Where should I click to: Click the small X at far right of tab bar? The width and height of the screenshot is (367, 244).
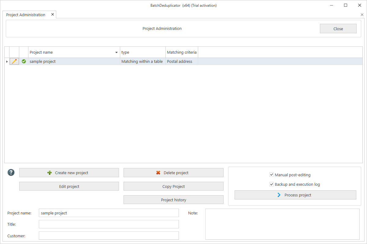(362, 15)
